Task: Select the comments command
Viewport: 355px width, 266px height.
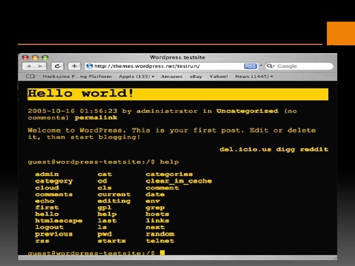Action: (x=54, y=194)
